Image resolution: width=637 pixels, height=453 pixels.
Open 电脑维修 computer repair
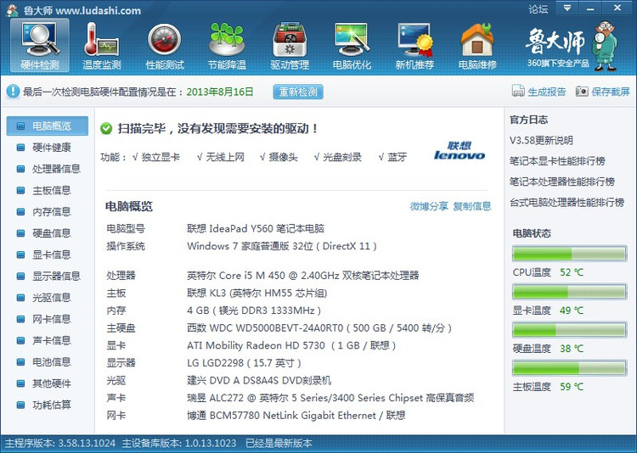point(477,46)
